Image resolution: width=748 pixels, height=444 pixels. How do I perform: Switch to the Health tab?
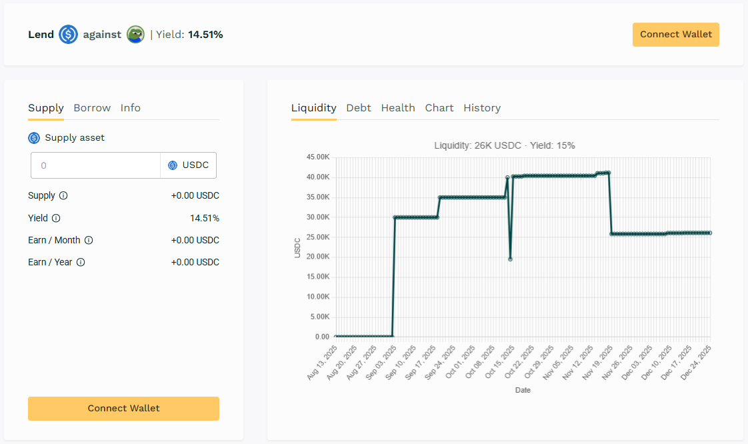[x=398, y=108]
